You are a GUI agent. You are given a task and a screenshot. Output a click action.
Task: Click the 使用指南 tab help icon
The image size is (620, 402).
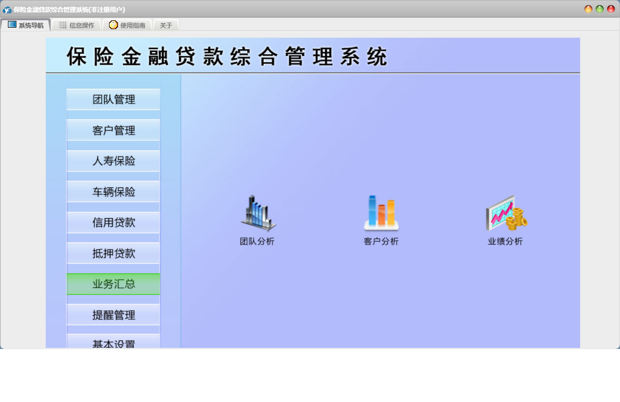coord(113,25)
